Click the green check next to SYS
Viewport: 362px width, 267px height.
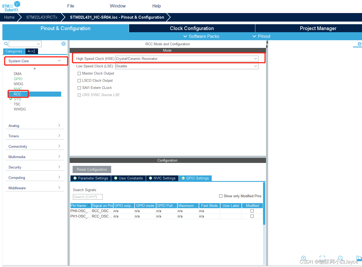tap(11, 99)
